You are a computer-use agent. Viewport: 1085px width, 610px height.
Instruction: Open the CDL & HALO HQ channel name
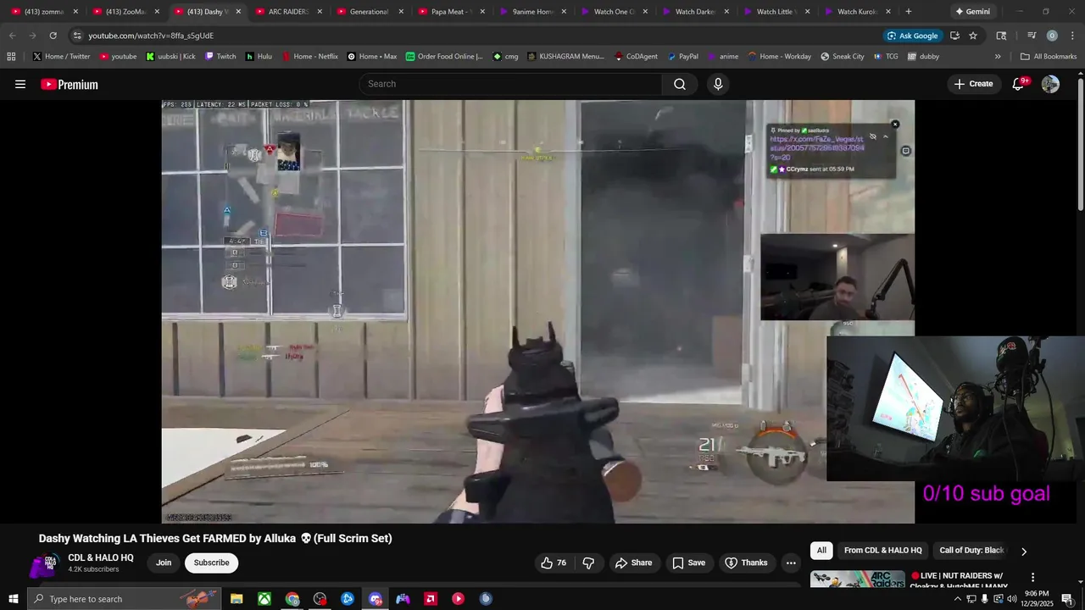(x=101, y=557)
